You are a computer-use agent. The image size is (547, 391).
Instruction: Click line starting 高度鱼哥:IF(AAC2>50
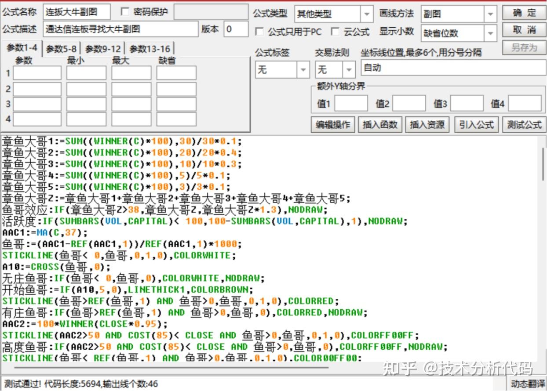click(x=225, y=347)
